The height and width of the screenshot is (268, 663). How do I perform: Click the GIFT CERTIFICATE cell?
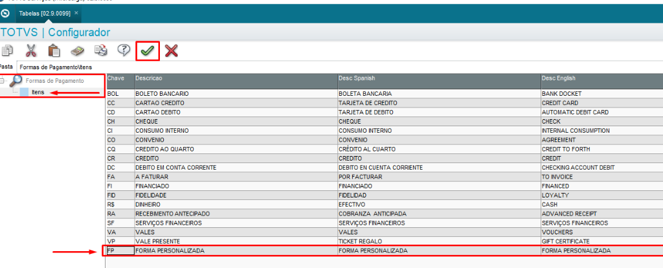point(601,241)
